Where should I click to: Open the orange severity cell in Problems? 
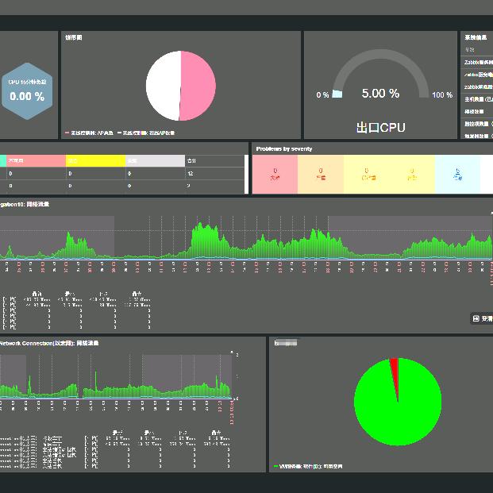pyautogui.click(x=321, y=174)
